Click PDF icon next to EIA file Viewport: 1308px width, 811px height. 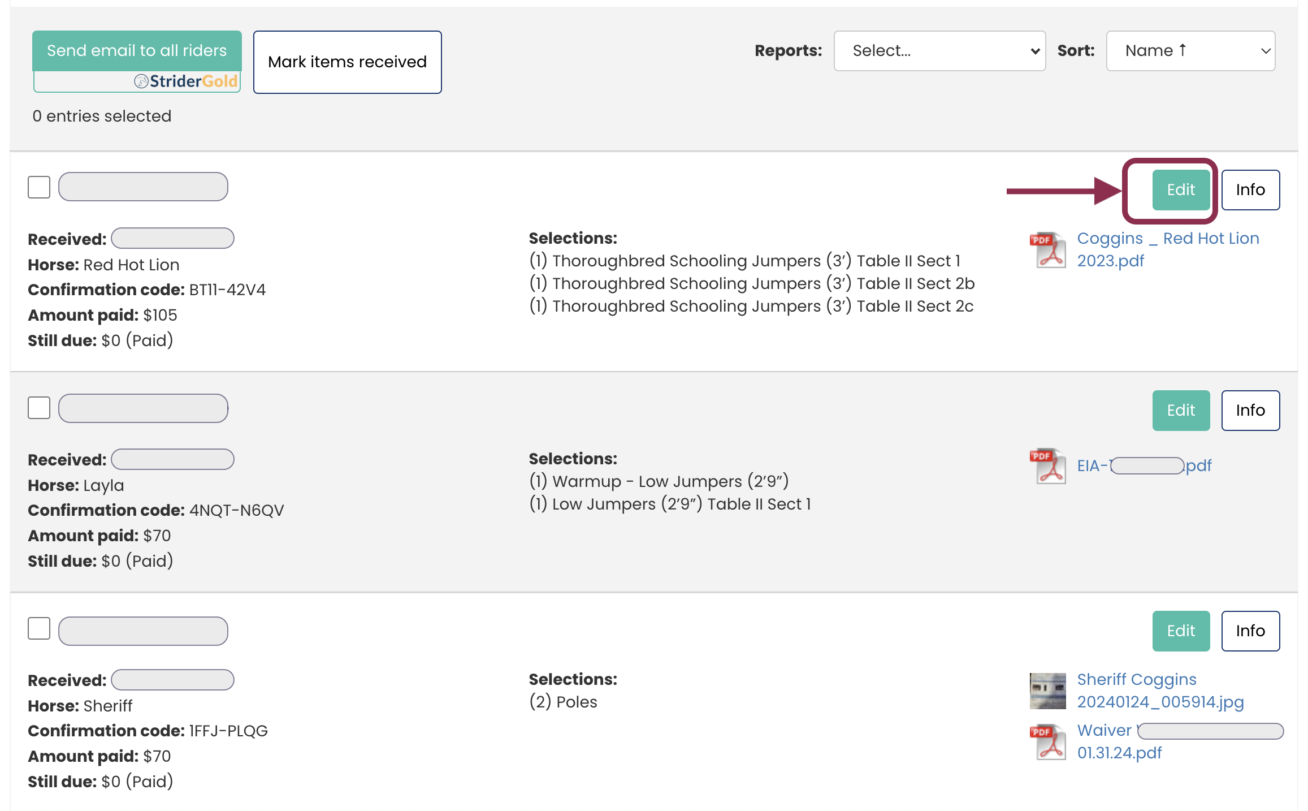(1047, 465)
